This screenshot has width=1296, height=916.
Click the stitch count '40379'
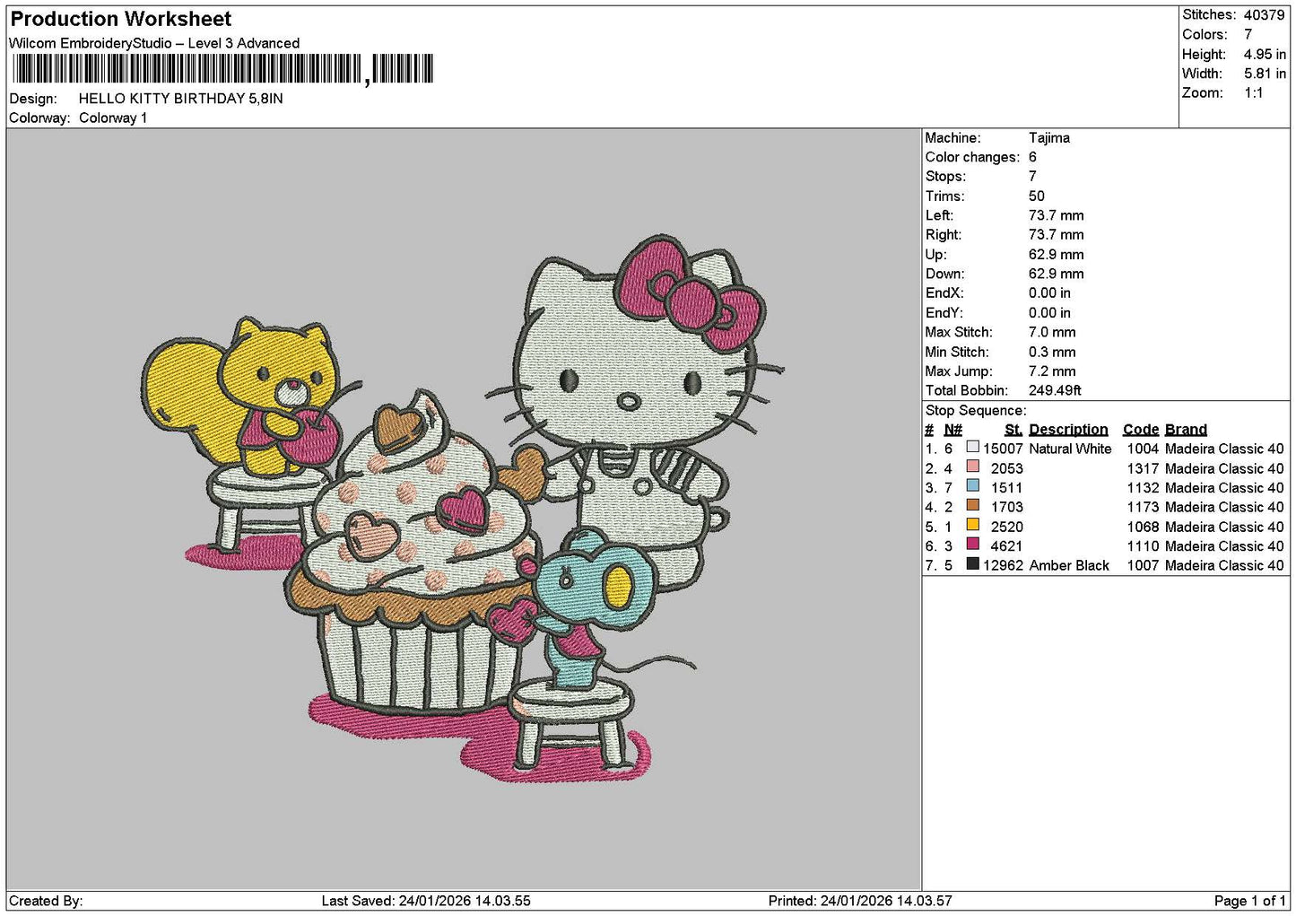tap(1265, 15)
